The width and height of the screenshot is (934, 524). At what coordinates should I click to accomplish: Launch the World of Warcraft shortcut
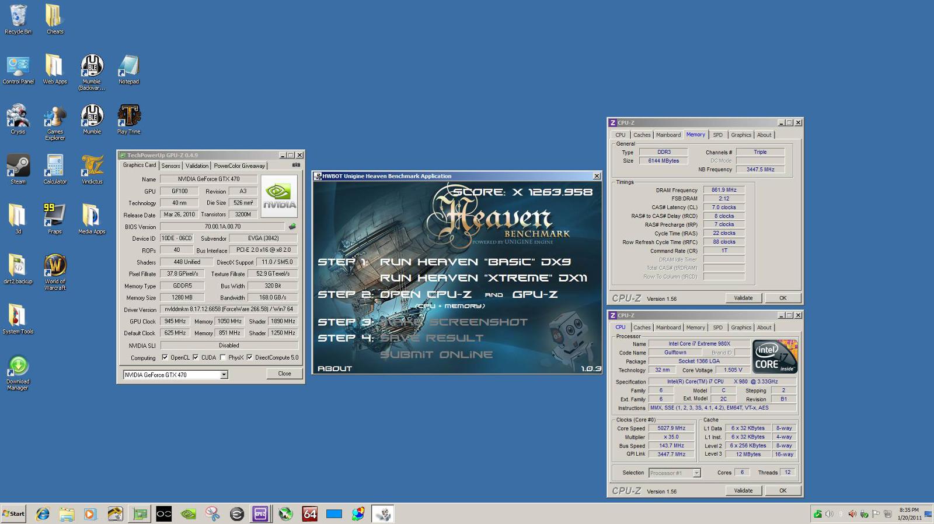point(55,272)
